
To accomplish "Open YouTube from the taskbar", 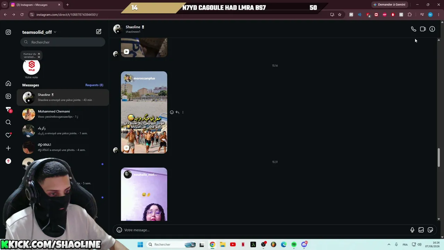I will tap(233, 244).
